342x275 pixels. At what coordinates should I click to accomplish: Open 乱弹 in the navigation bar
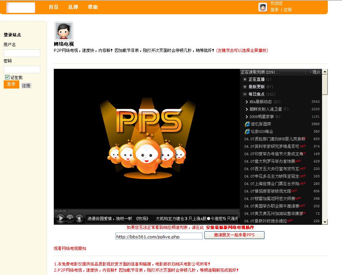click(73, 7)
